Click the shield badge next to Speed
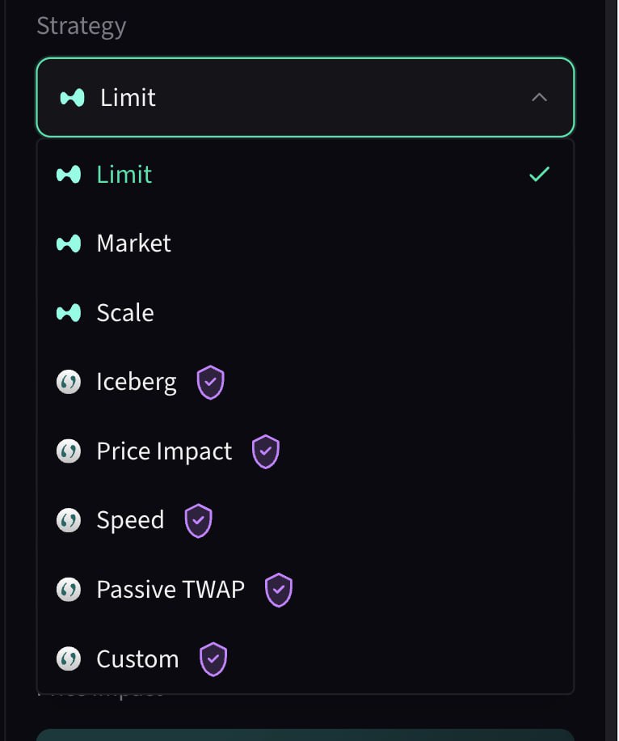619x741 pixels. pos(198,520)
